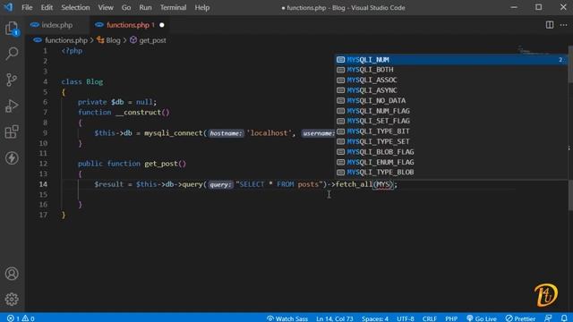
Task: Expand the get_post breadcrumb
Action: (152, 40)
